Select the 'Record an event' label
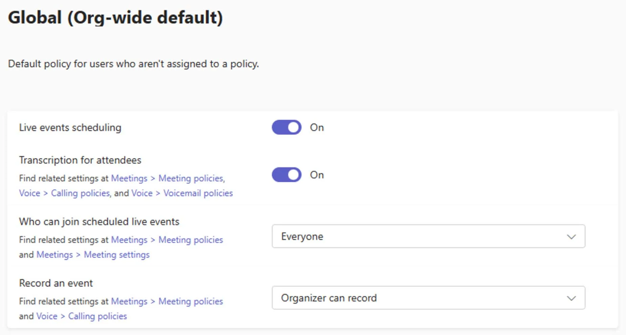 click(x=56, y=283)
